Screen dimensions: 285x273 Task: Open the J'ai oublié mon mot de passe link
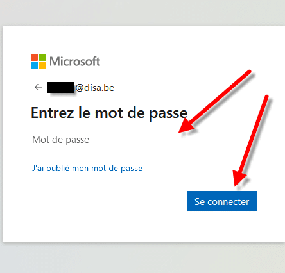point(87,169)
